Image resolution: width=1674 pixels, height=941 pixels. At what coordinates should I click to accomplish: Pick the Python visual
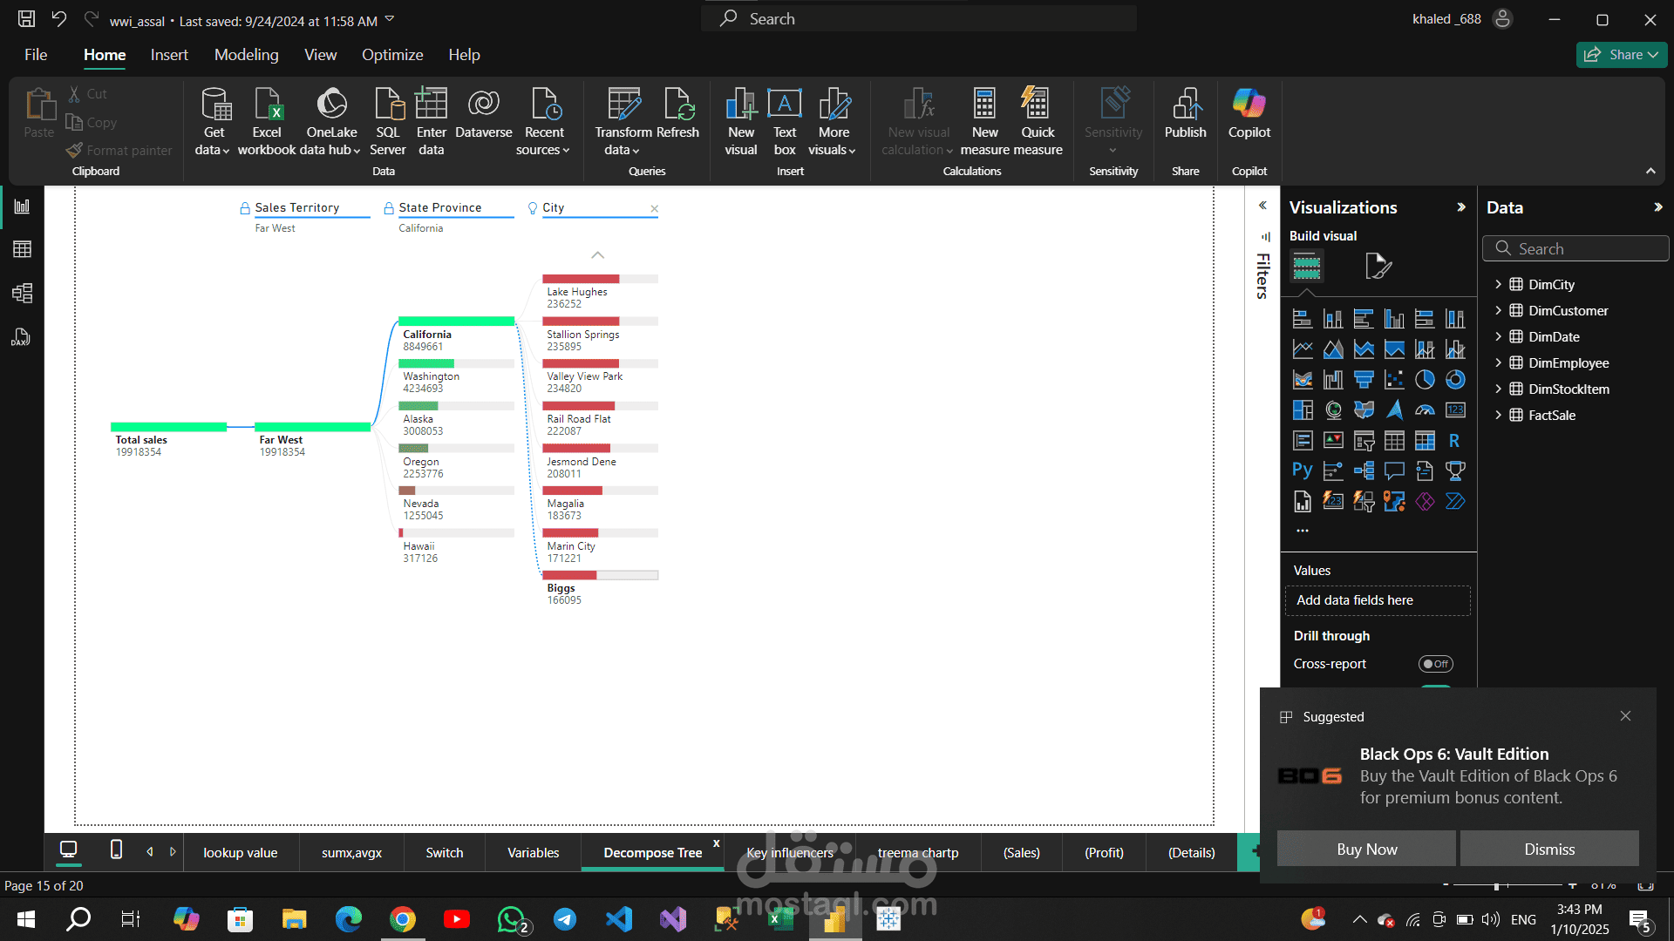[x=1302, y=471]
